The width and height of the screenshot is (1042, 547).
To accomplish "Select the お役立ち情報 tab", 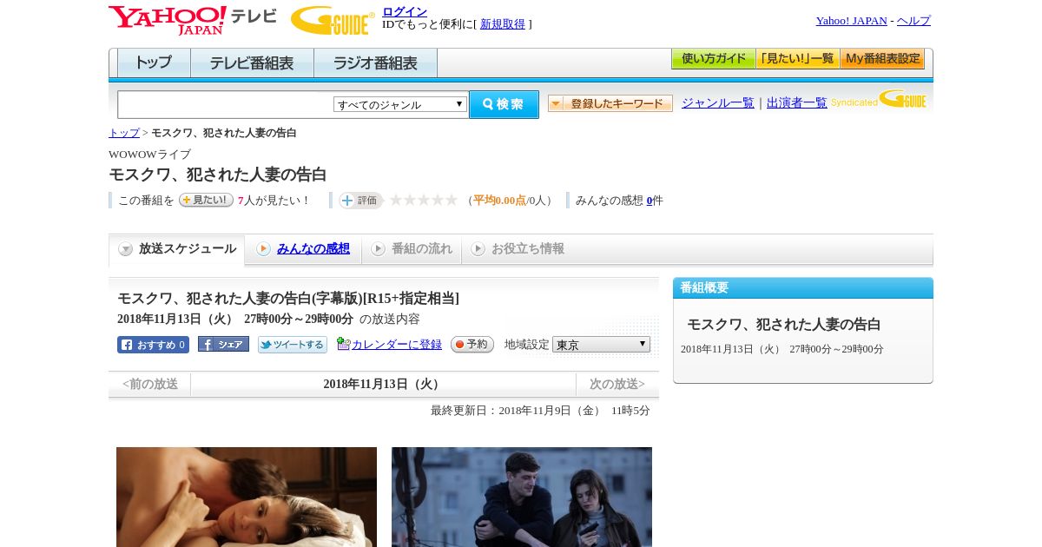I will (x=518, y=249).
